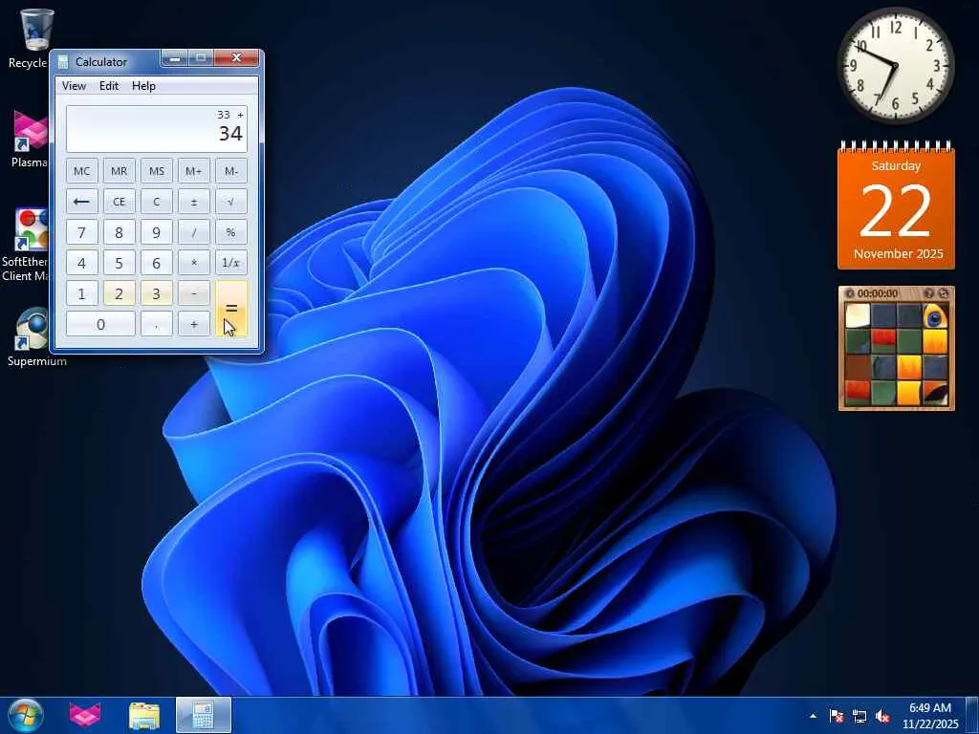979x734 pixels.
Task: Click the 4 digit button
Action: (x=82, y=263)
